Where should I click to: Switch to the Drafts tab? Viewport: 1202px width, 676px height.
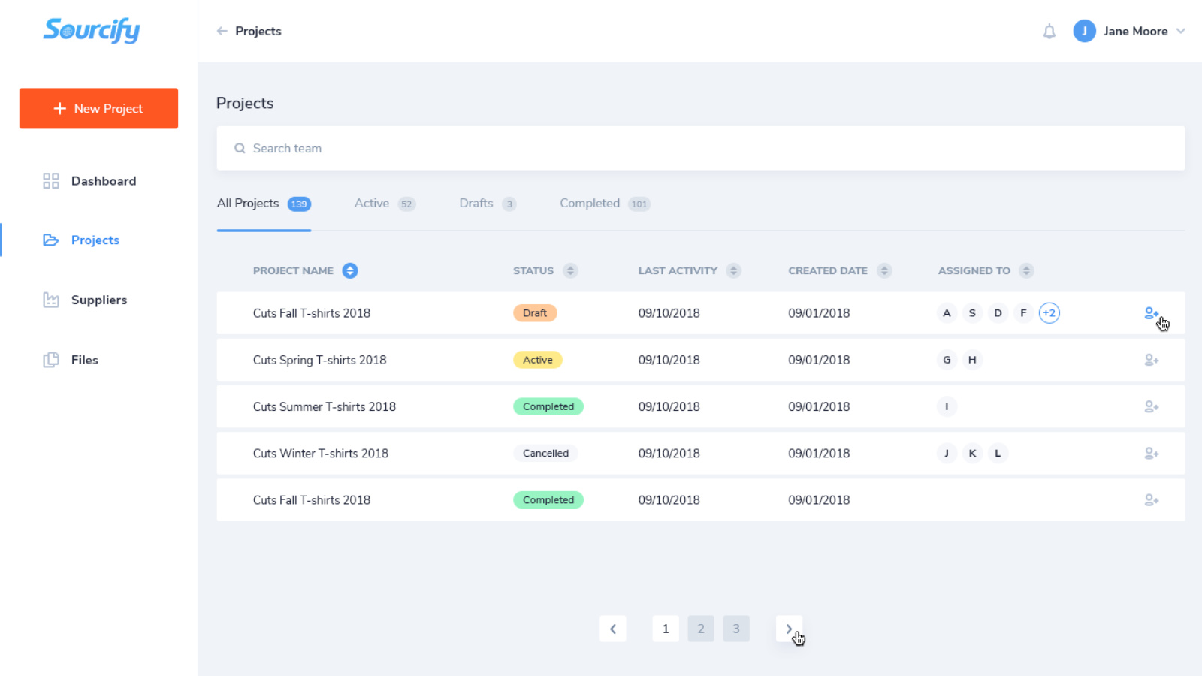click(488, 204)
